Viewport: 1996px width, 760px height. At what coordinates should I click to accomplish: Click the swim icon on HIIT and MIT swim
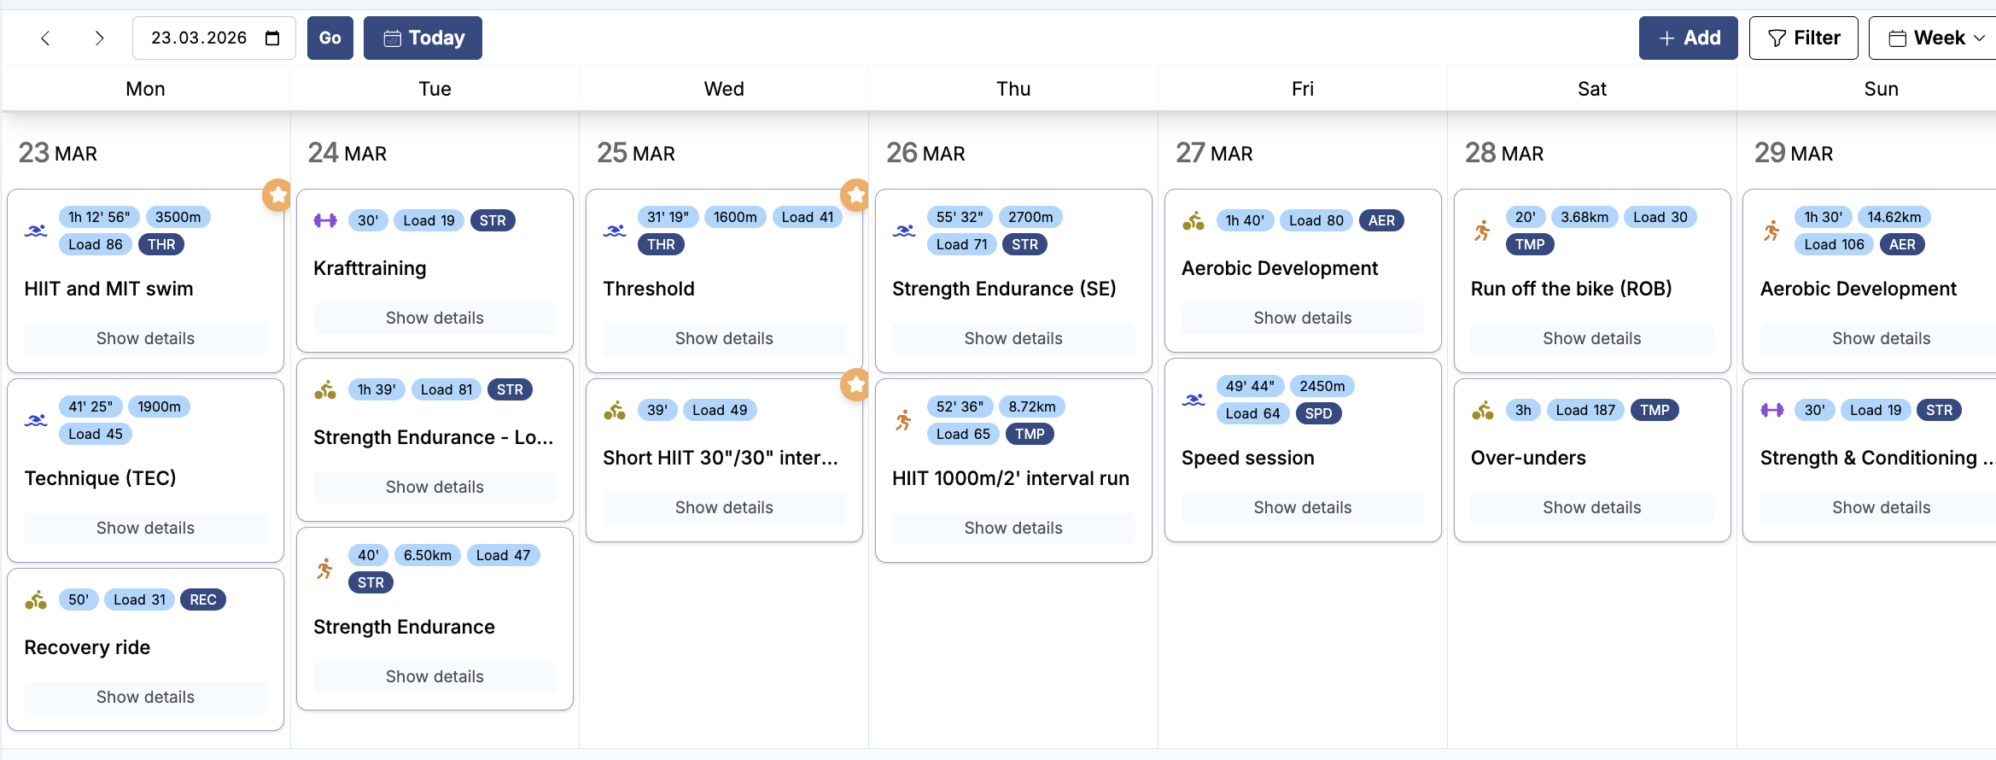[36, 231]
